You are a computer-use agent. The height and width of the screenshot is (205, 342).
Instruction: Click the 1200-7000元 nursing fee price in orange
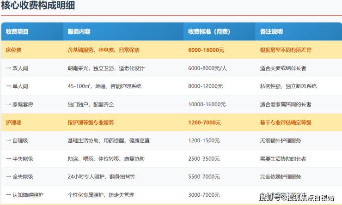205,122
